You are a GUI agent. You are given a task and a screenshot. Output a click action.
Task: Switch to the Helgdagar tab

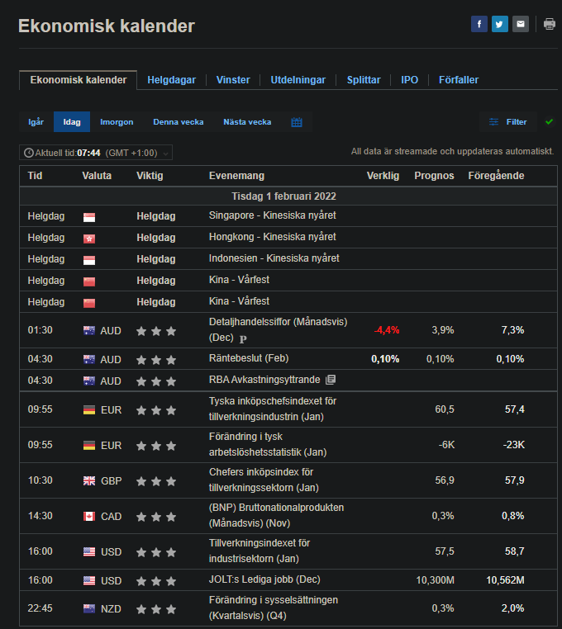click(x=172, y=80)
